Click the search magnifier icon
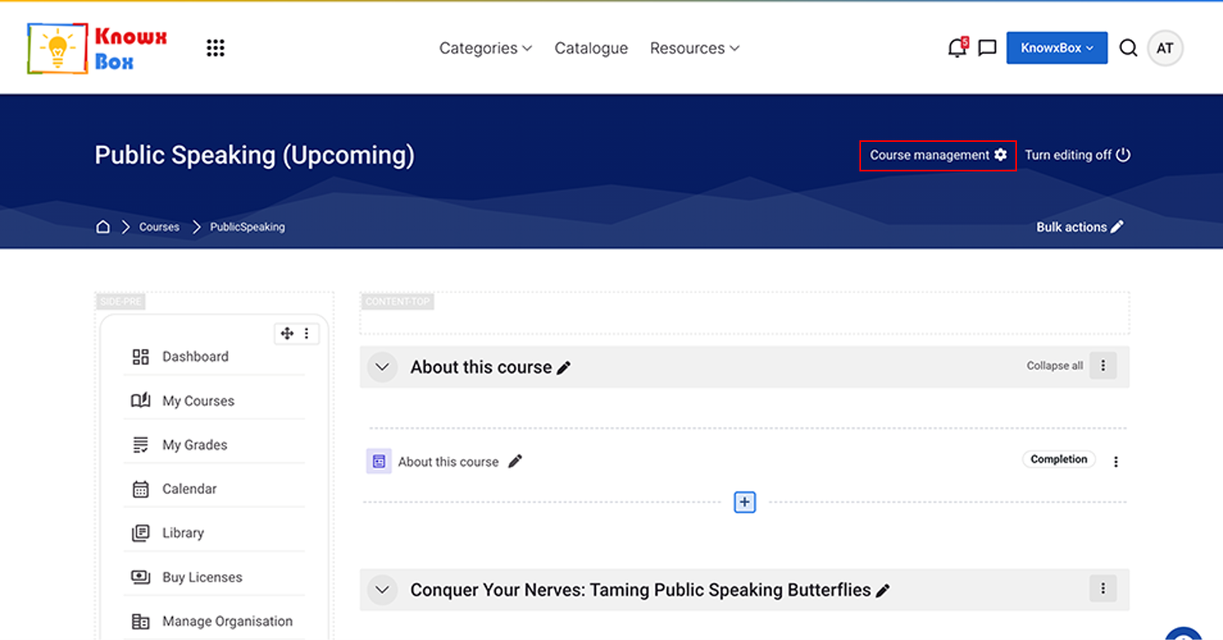This screenshot has height=640, width=1223. [1129, 48]
